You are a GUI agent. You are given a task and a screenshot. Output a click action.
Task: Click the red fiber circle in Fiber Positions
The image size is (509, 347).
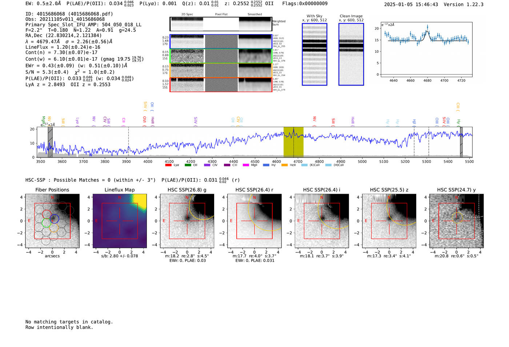point(47,214)
